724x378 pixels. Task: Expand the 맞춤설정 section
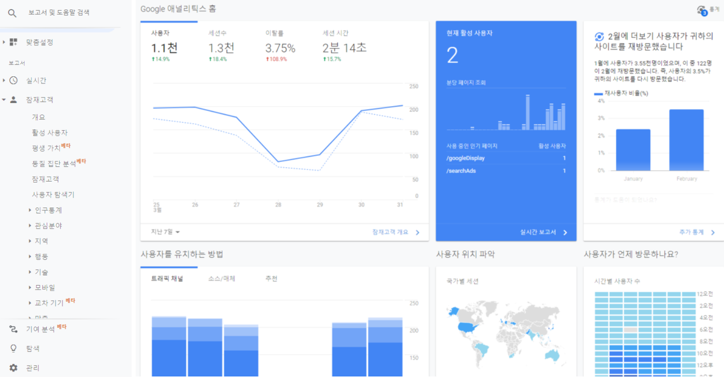[4, 42]
